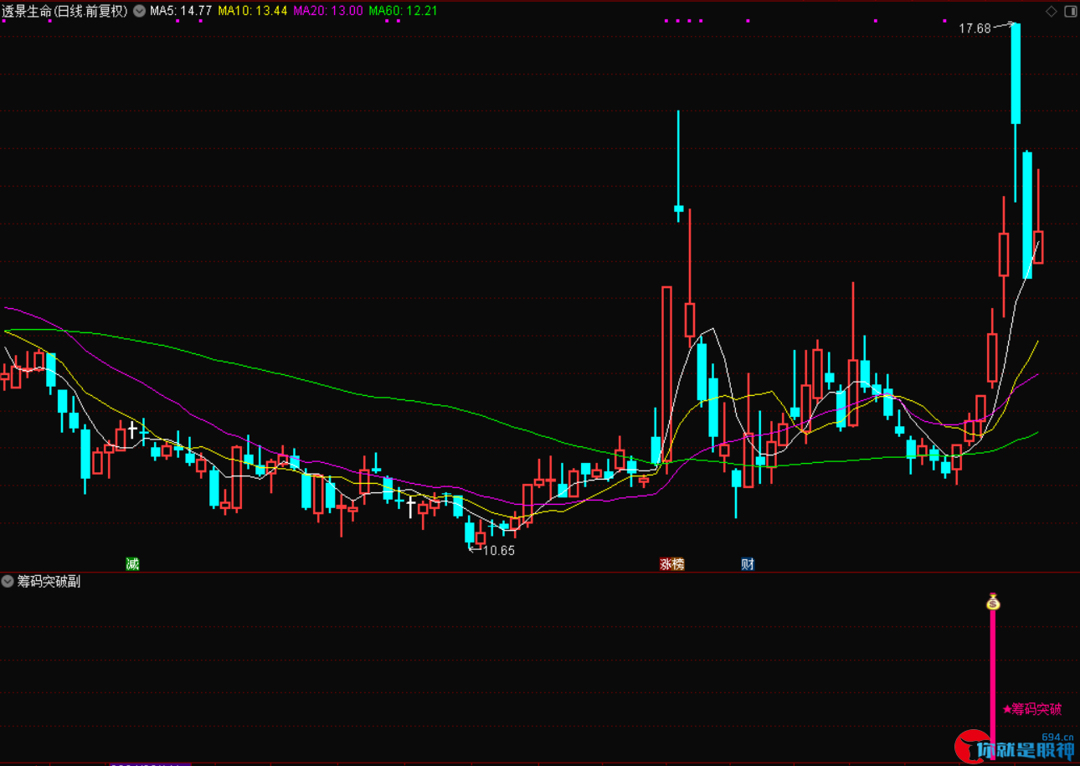Open the dropdown next to 透景生命 chart title
Screen dimensions: 1080x766
coord(139,11)
